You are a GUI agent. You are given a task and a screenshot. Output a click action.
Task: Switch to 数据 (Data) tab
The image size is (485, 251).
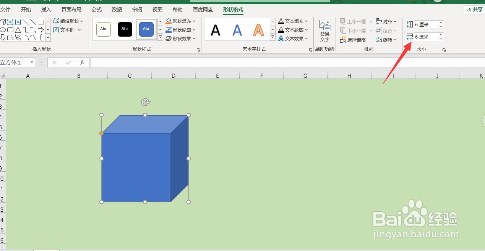point(117,10)
